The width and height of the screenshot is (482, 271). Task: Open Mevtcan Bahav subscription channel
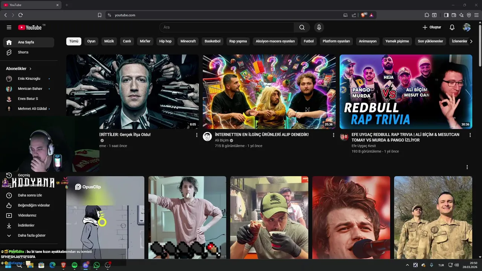29,89
